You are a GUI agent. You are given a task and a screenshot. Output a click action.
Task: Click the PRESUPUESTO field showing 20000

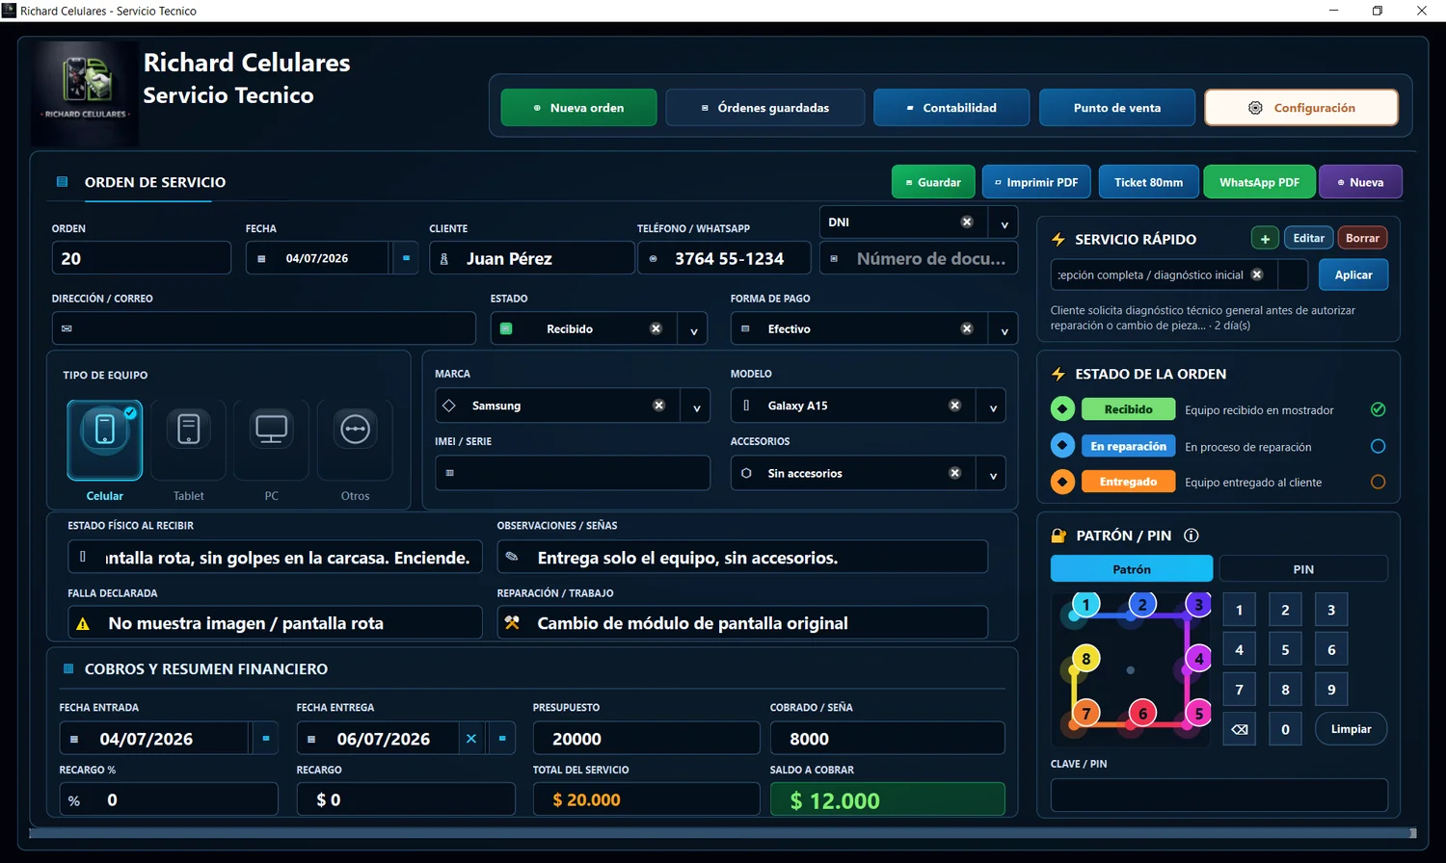(646, 739)
